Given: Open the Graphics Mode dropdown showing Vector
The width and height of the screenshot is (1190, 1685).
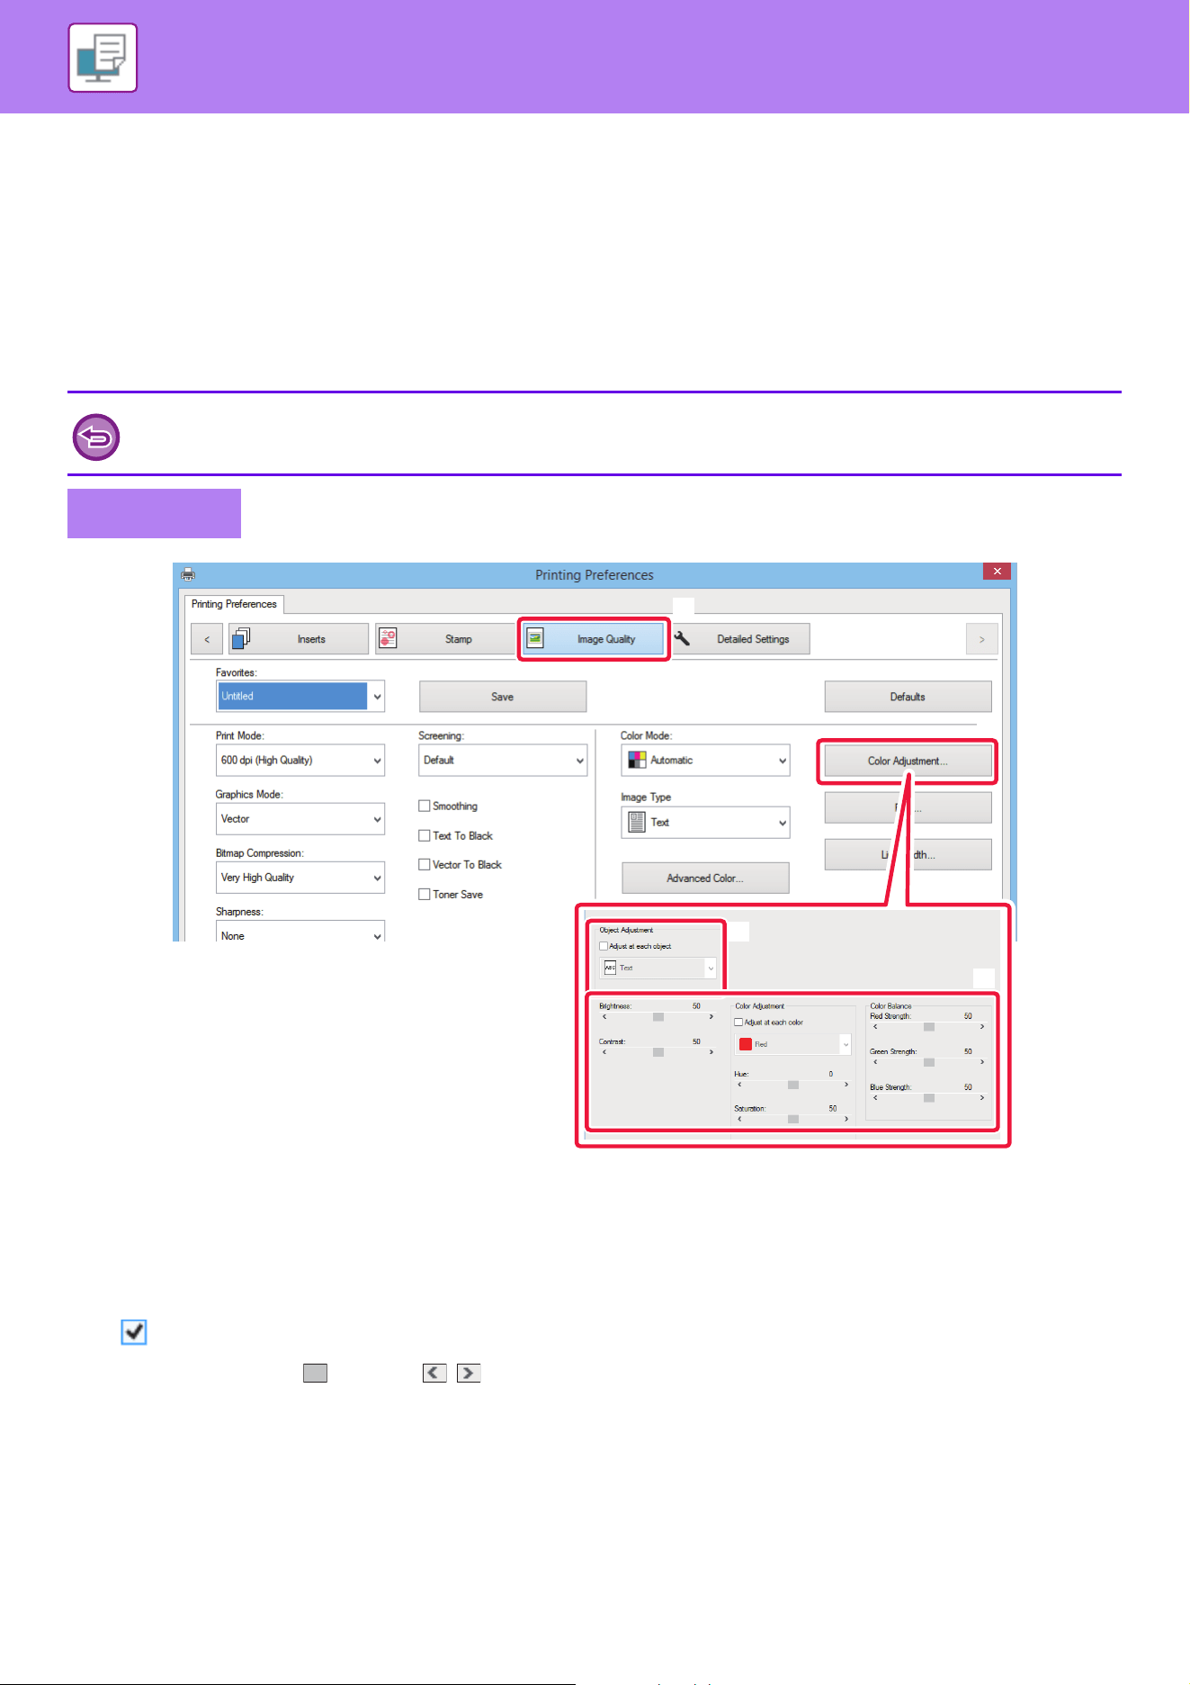Looking at the screenshot, I should coord(300,819).
